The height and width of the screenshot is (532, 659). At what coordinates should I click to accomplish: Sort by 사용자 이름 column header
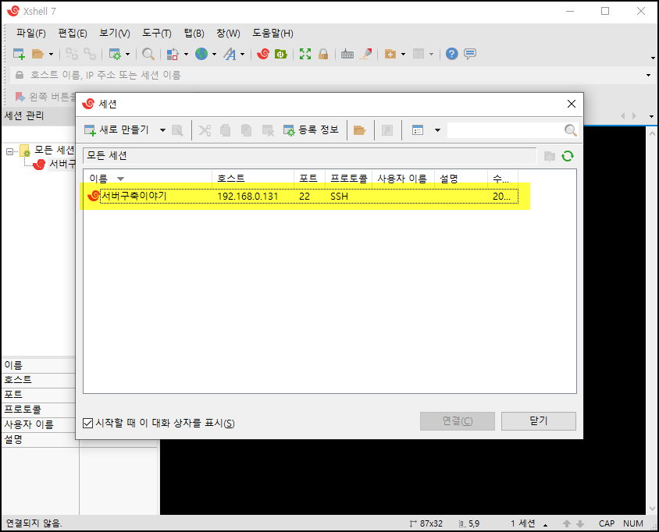(x=403, y=179)
